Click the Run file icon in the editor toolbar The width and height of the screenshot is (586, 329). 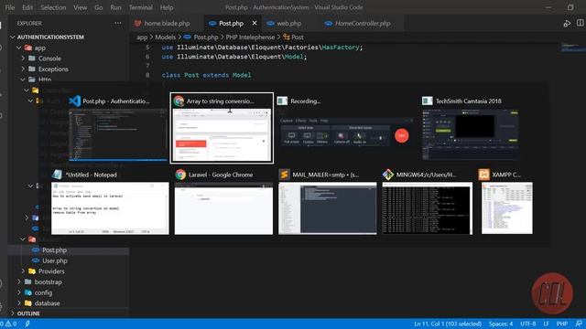[567, 23]
